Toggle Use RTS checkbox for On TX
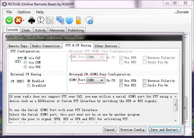The width and height of the screenshot is (194, 138). point(121,62)
